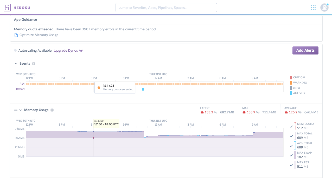Click the THU 31ST UTC label in Events
The width and height of the screenshot is (332, 178).
pyautogui.click(x=158, y=74)
